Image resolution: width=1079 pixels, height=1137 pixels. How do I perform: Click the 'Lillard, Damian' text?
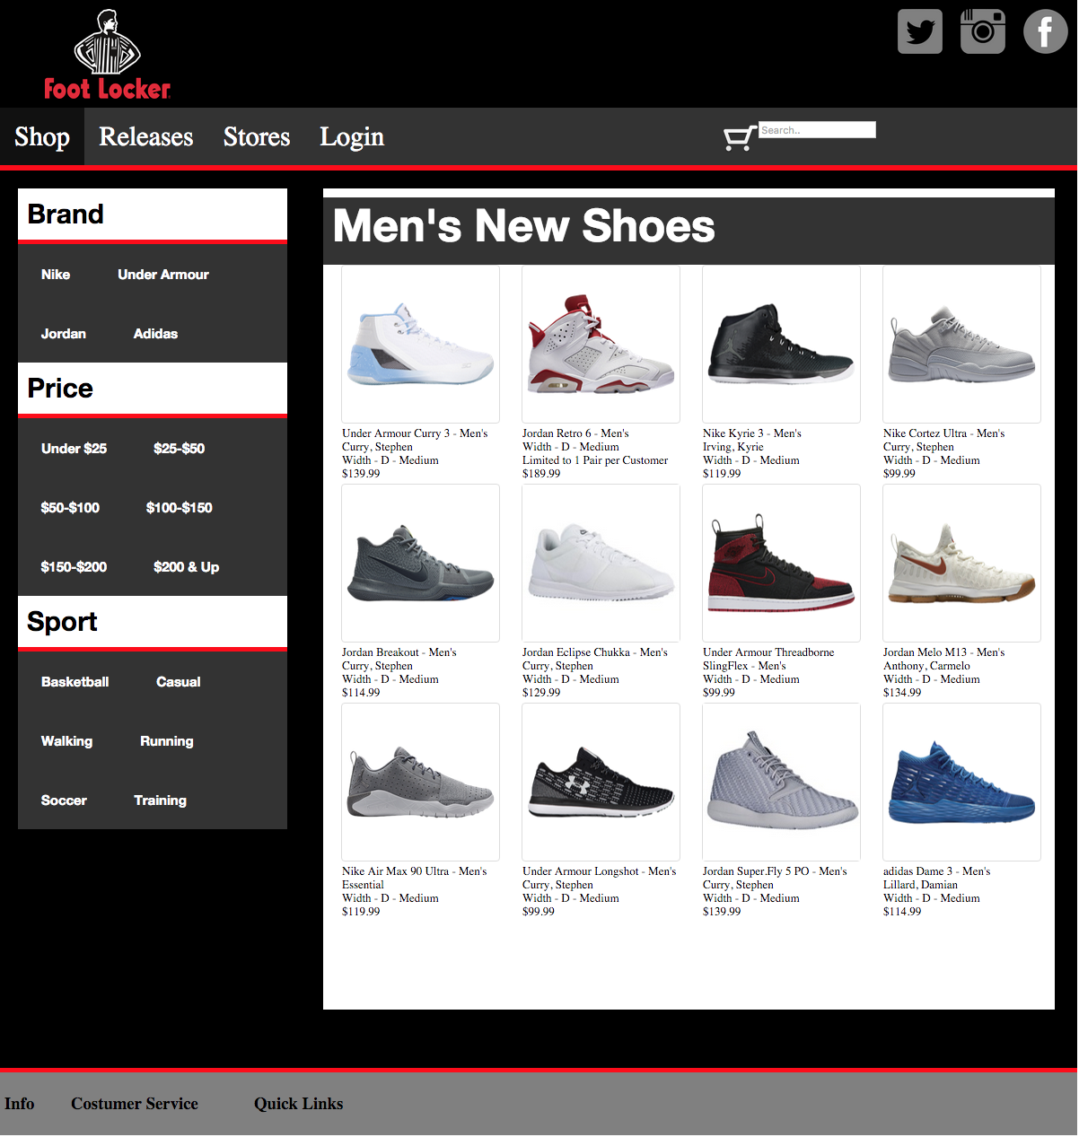(x=920, y=885)
